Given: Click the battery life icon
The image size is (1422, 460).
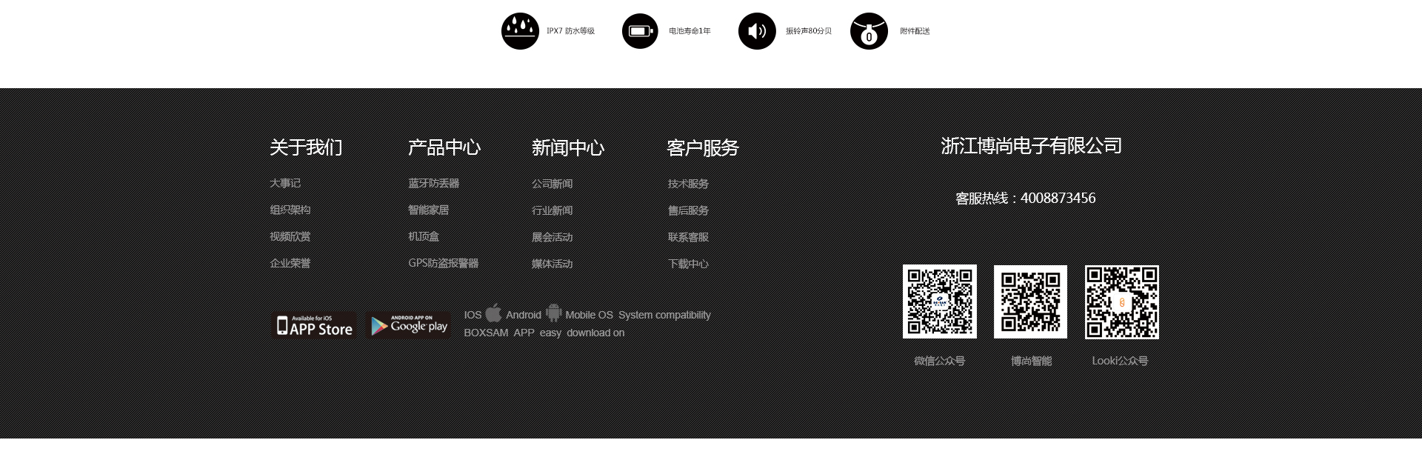Looking at the screenshot, I should pyautogui.click(x=640, y=31).
